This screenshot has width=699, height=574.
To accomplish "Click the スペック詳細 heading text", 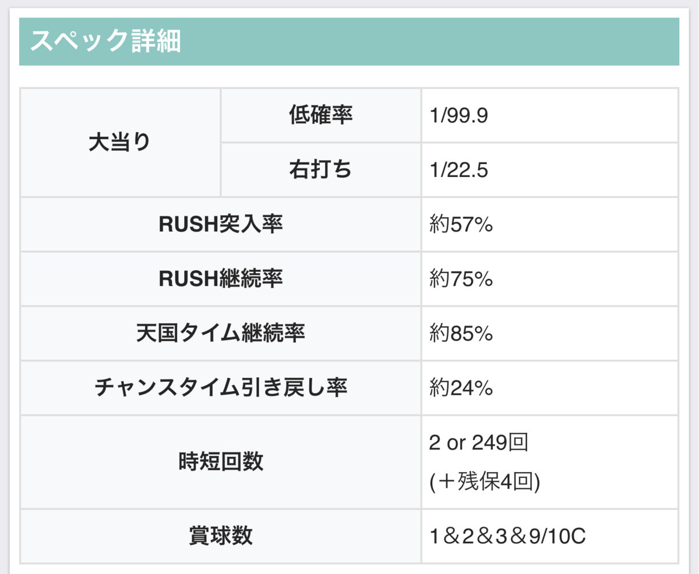I will (105, 41).
